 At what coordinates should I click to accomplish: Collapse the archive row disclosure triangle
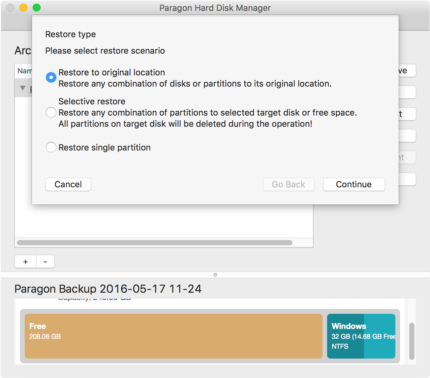point(23,88)
